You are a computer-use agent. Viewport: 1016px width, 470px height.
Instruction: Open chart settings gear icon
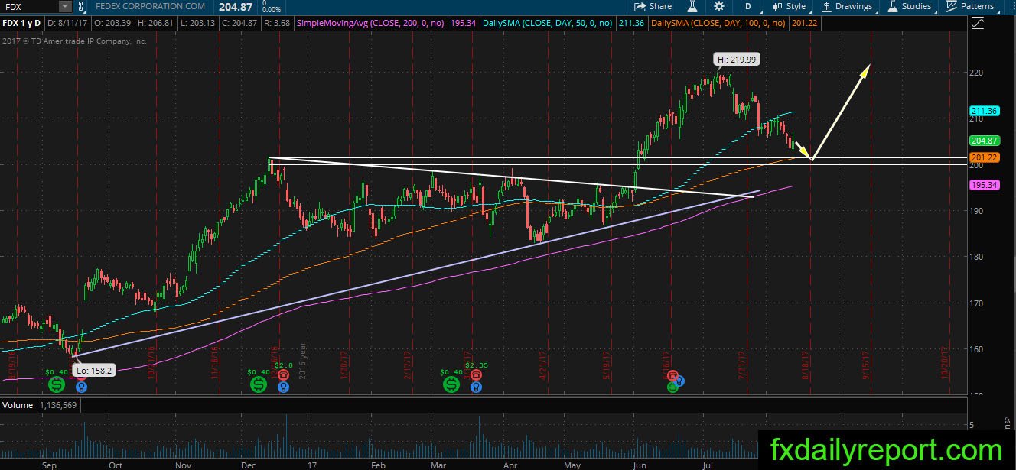719,6
